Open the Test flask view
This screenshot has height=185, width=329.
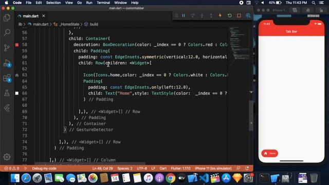tap(7, 93)
